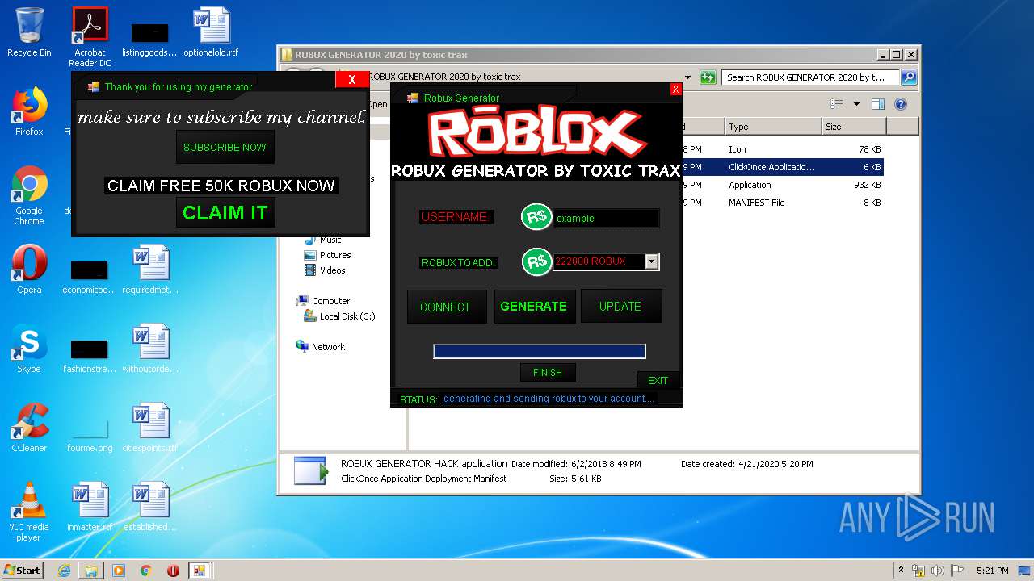Open the established... Word document
1034x581 pixels.
pos(150,507)
